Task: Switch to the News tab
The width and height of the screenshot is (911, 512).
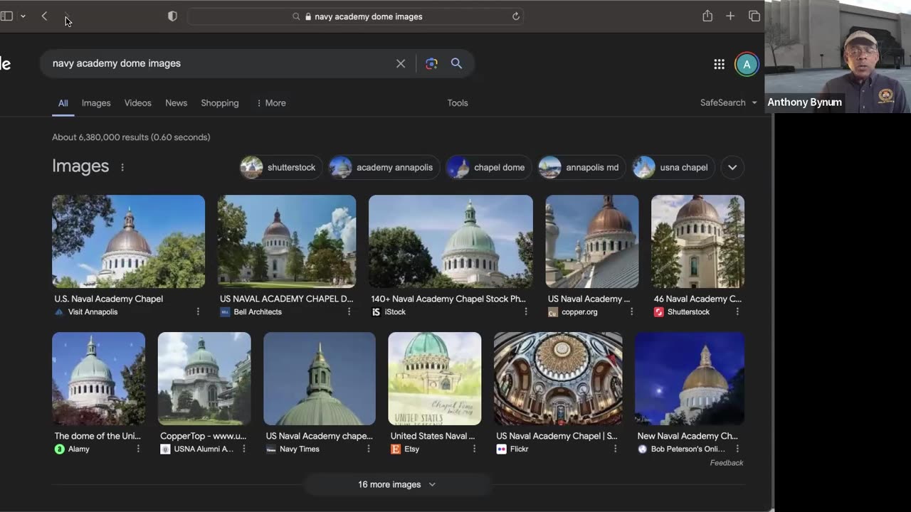Action: click(177, 103)
